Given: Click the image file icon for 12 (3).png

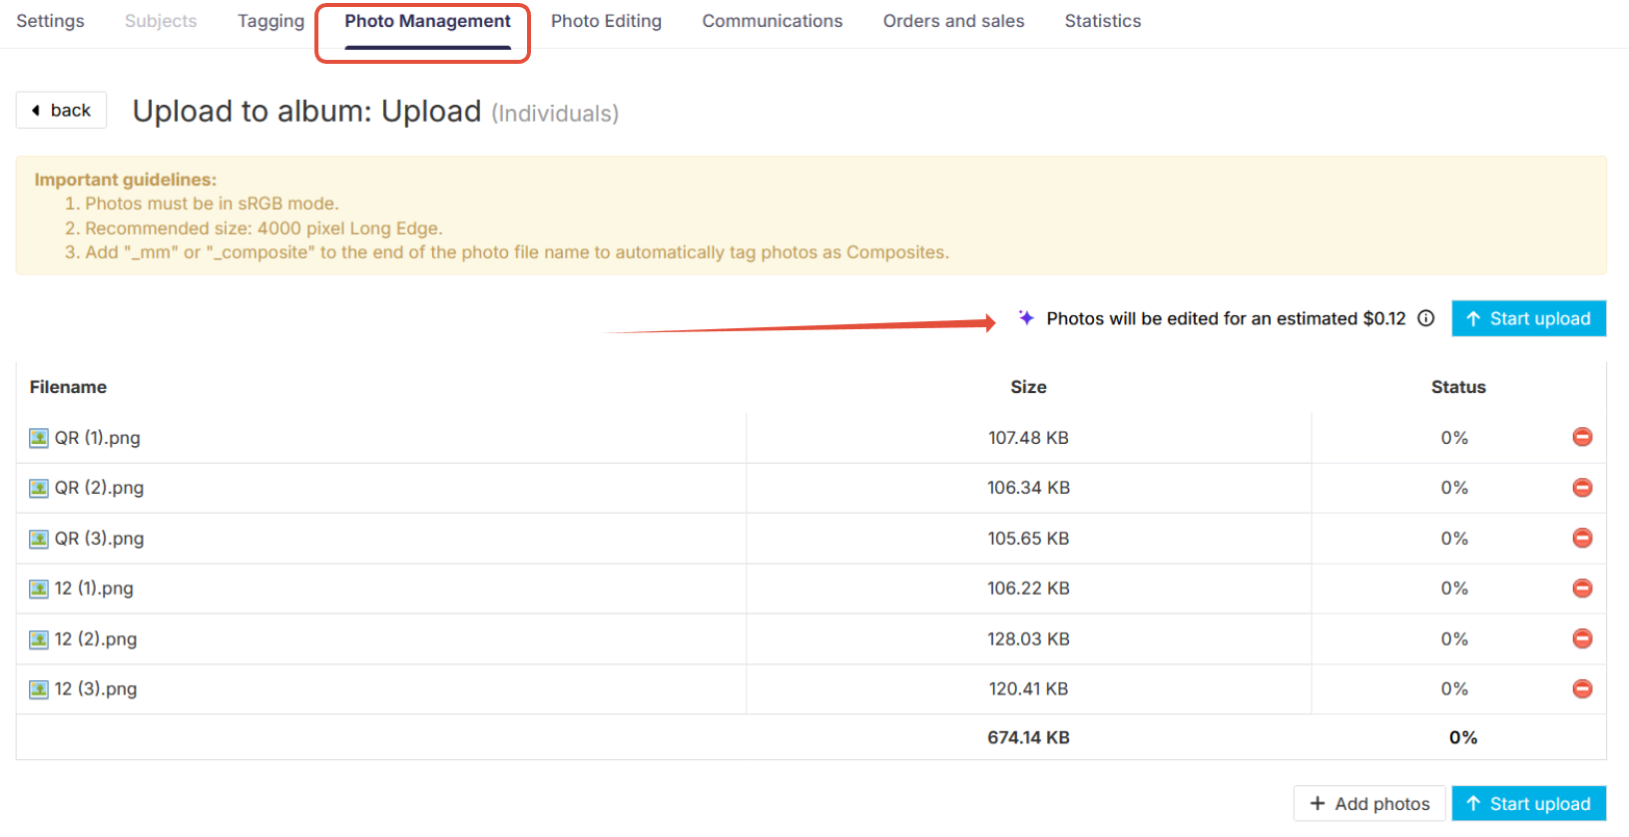Looking at the screenshot, I should pyautogui.click(x=39, y=689).
